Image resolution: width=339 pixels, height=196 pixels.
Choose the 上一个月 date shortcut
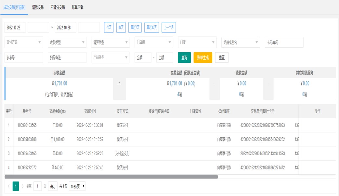pos(168,28)
